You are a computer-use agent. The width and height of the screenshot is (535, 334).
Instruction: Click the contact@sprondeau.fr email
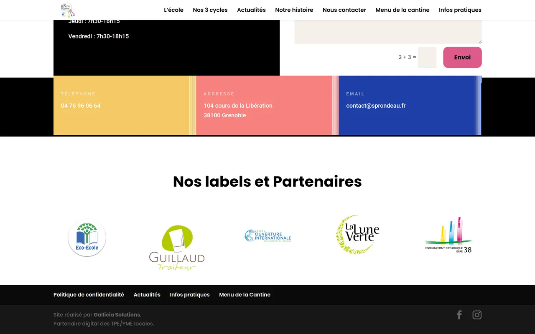pos(376,106)
